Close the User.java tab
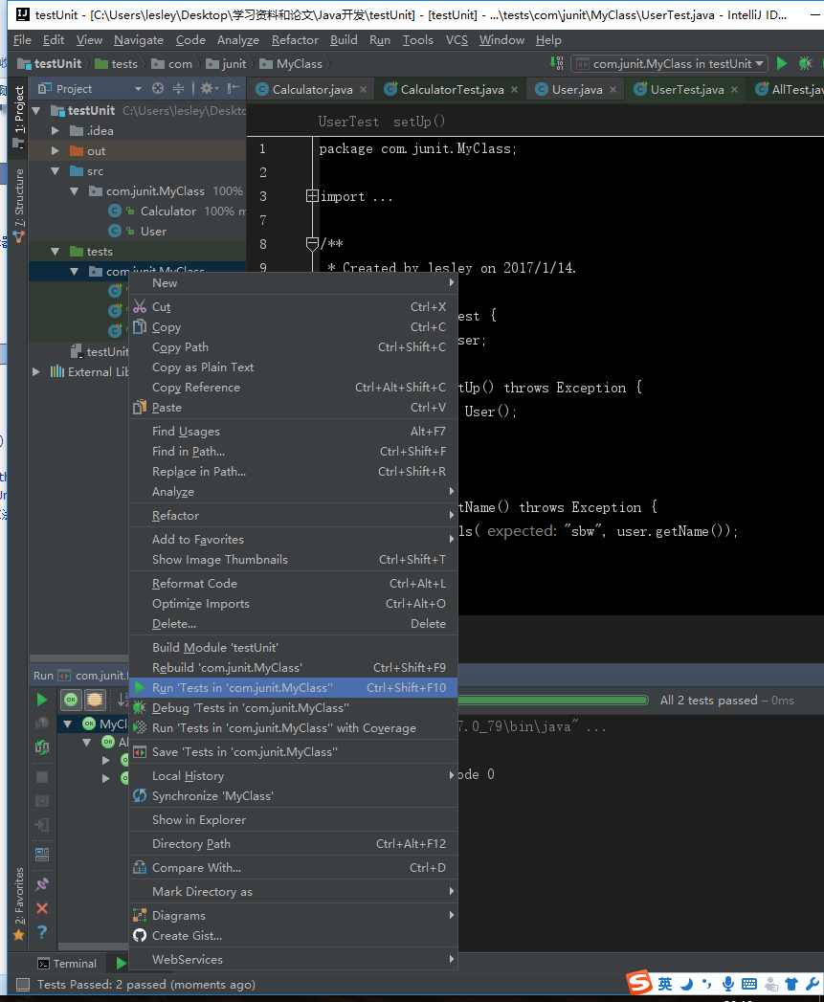 (613, 89)
